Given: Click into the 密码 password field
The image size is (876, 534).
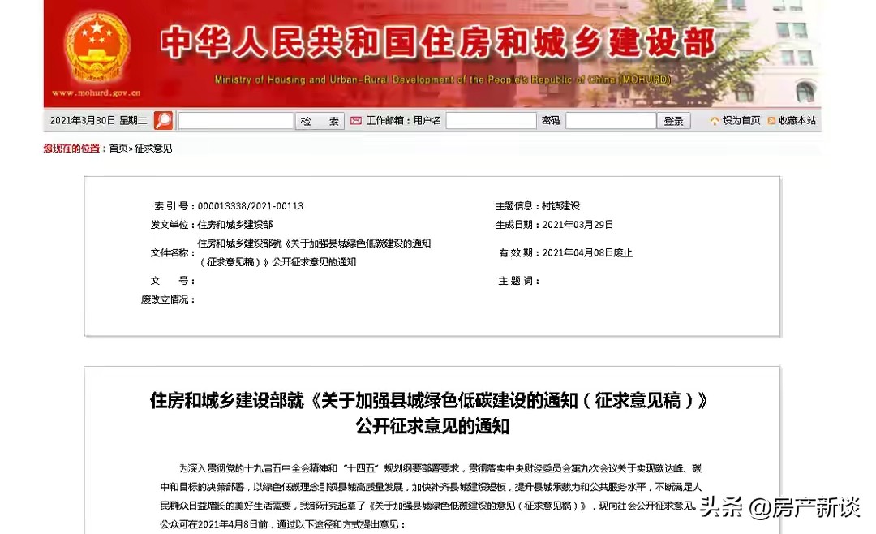Looking at the screenshot, I should [610, 121].
